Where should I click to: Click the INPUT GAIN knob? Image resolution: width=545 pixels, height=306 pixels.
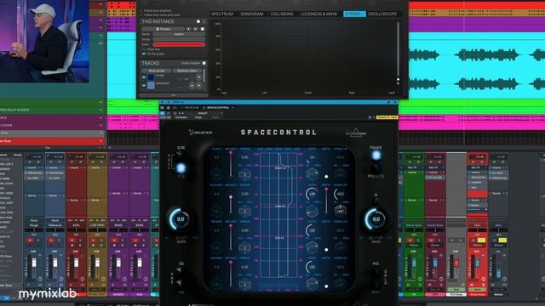click(181, 219)
